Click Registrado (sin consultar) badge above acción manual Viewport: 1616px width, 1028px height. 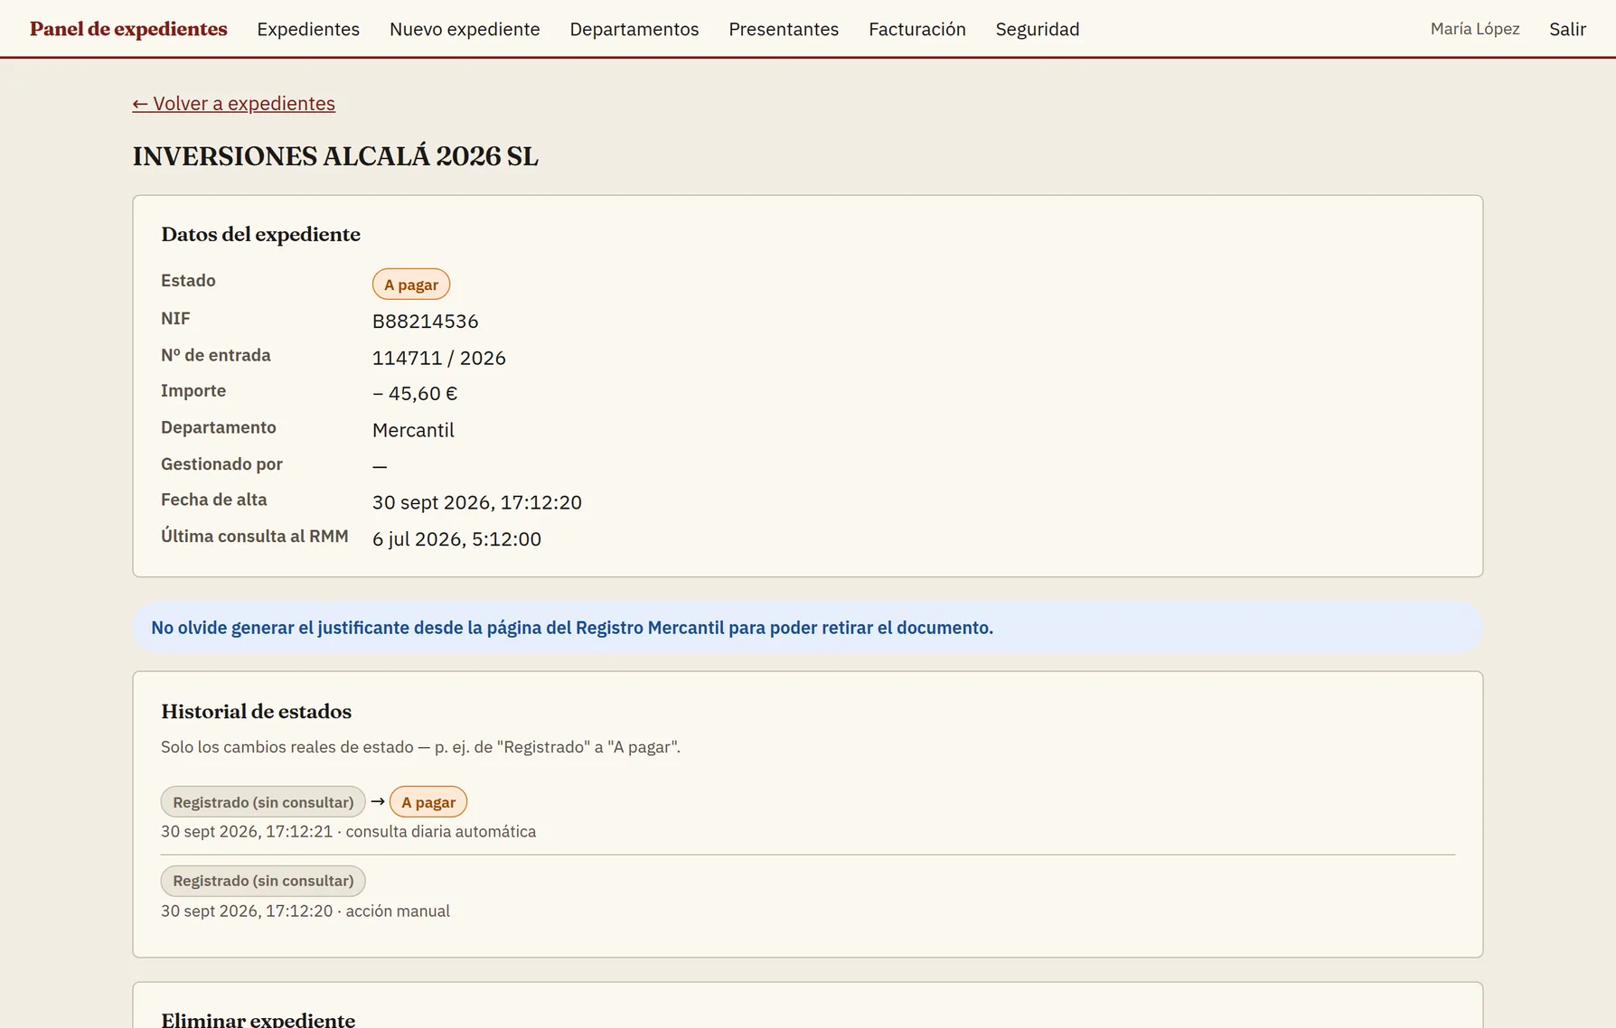[x=263, y=881]
